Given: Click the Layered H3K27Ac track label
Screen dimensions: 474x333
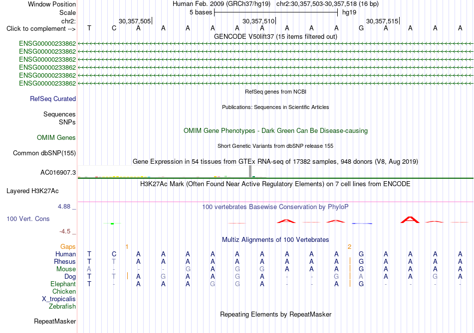Looking at the screenshot, I should click(32, 191).
